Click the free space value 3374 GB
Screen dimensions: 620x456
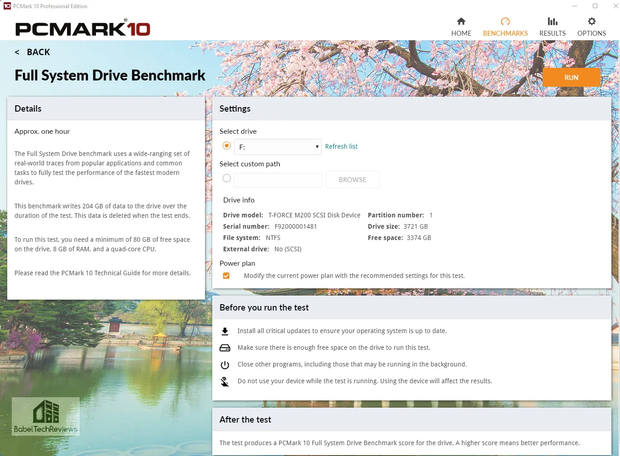coord(419,238)
